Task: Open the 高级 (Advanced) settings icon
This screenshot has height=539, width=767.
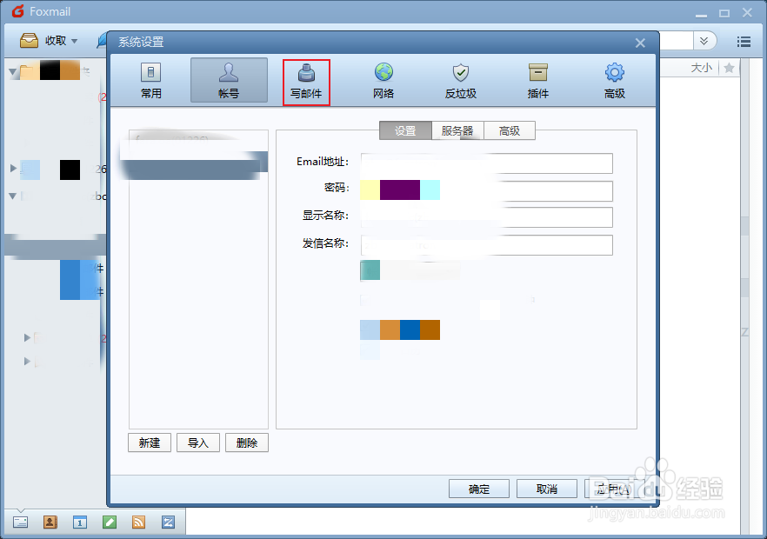Action: tap(615, 81)
